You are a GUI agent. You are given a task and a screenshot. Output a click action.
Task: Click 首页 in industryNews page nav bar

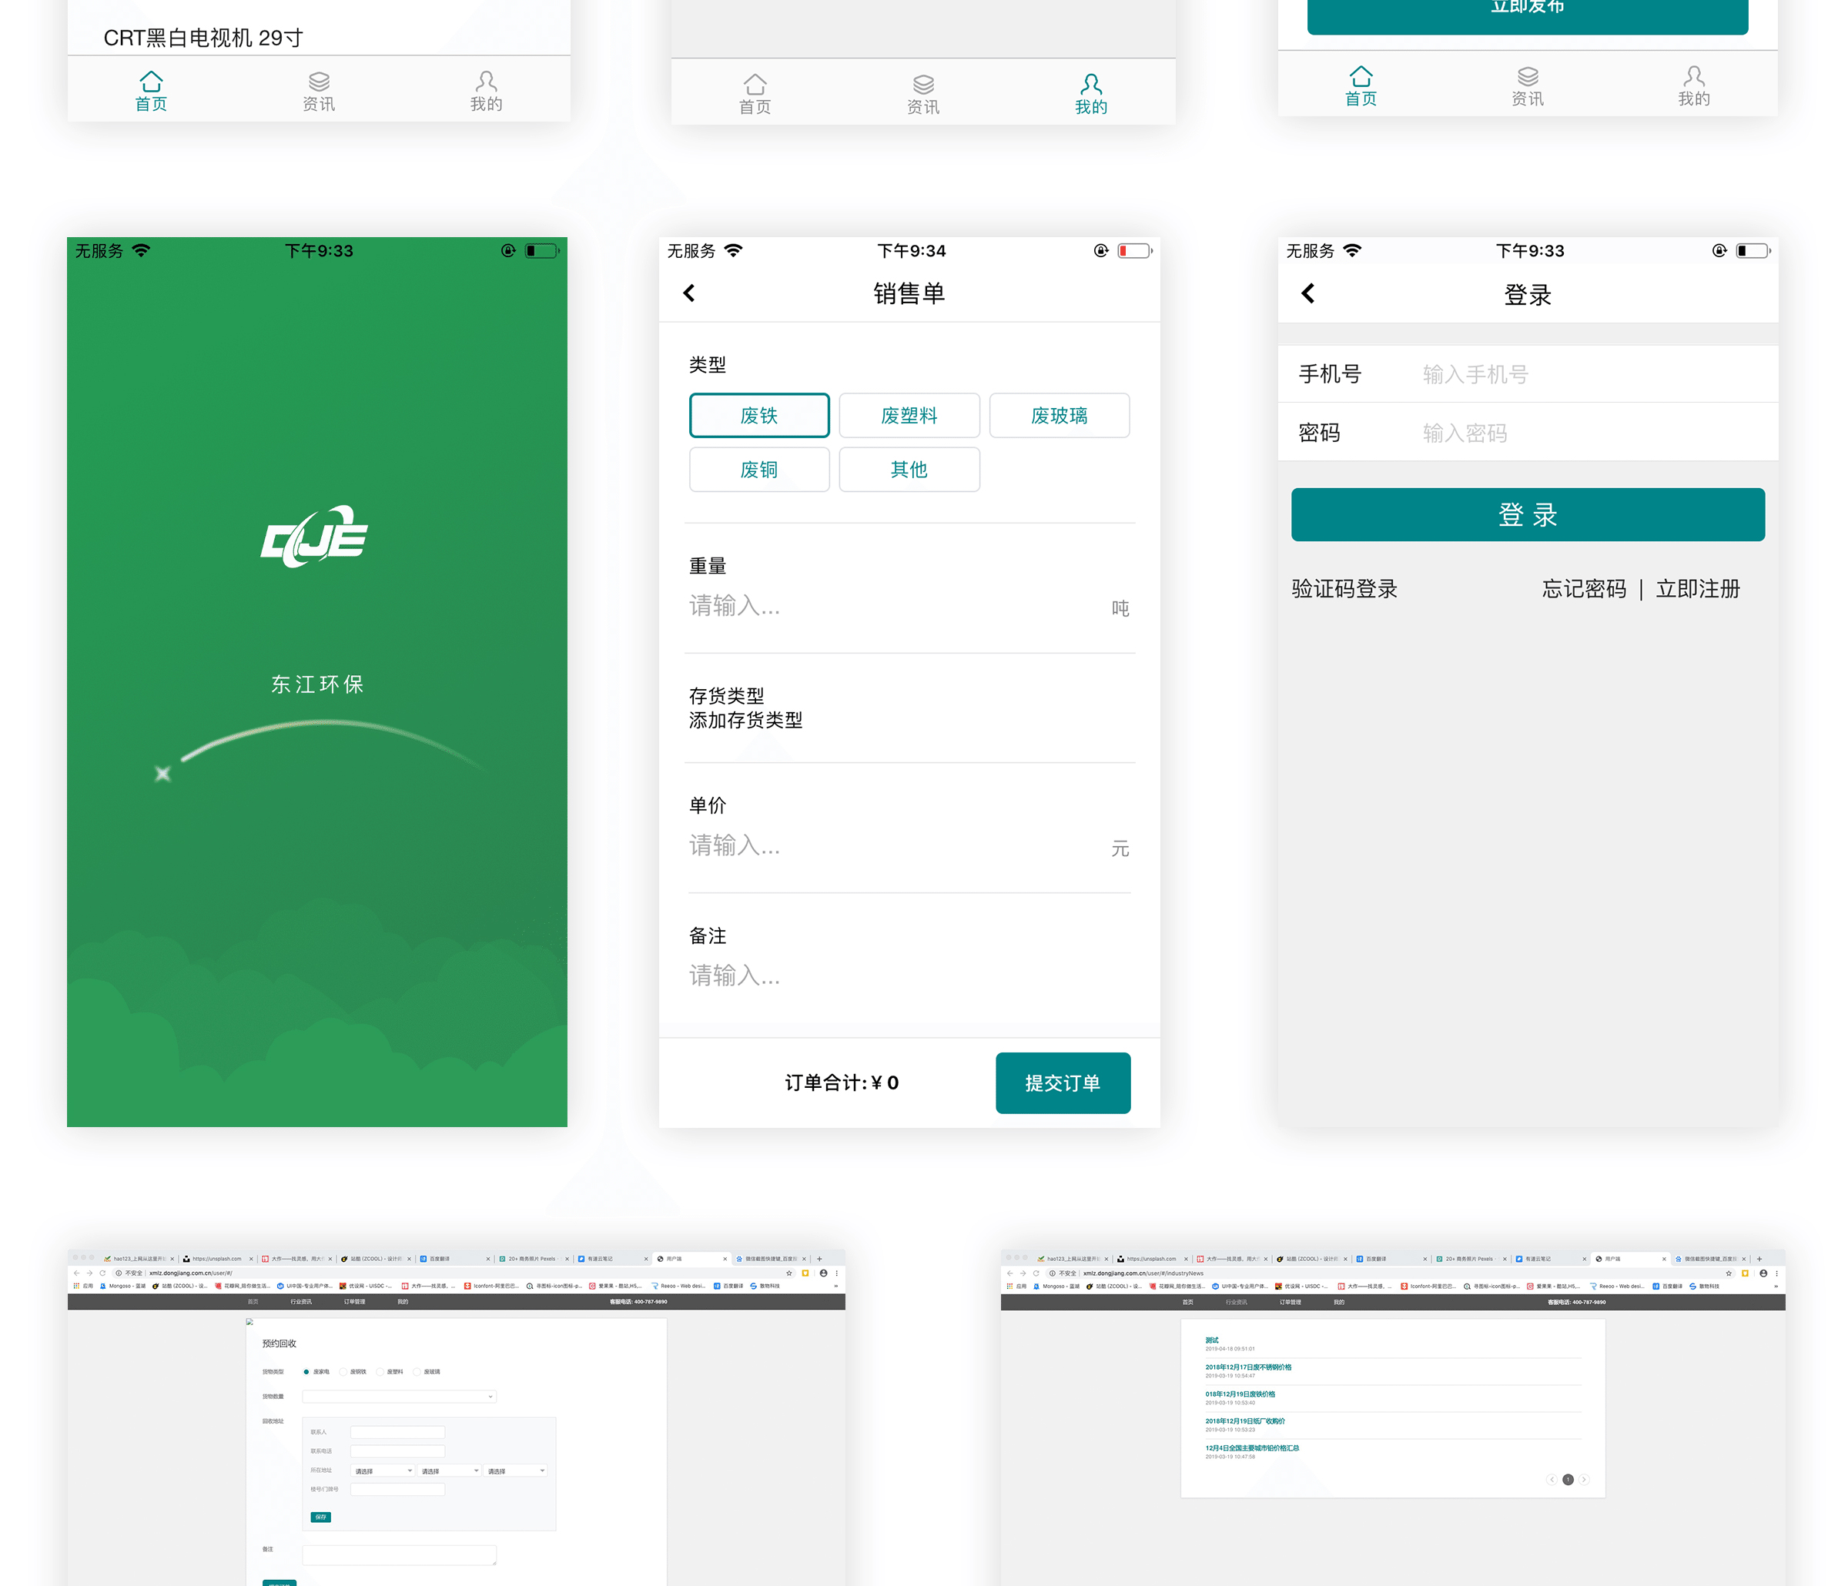click(x=1187, y=1303)
